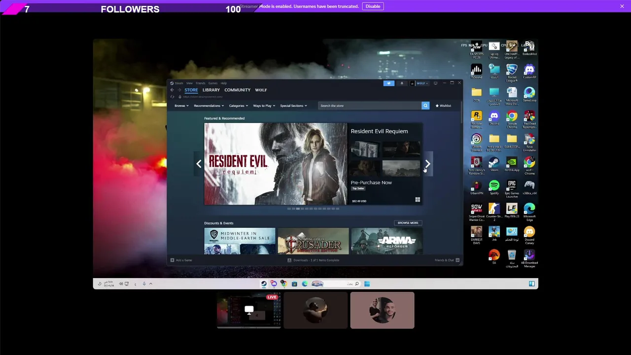Open the Revo Uninstaller desktop icon
Viewport: 631px width, 355px height.
click(x=529, y=142)
